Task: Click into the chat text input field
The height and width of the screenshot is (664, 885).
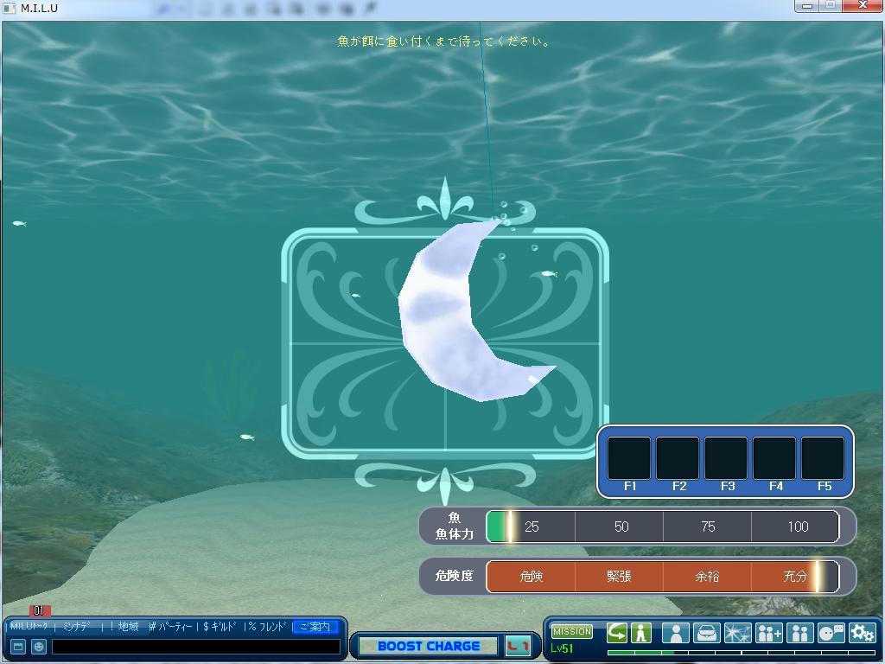Action: click(x=195, y=646)
